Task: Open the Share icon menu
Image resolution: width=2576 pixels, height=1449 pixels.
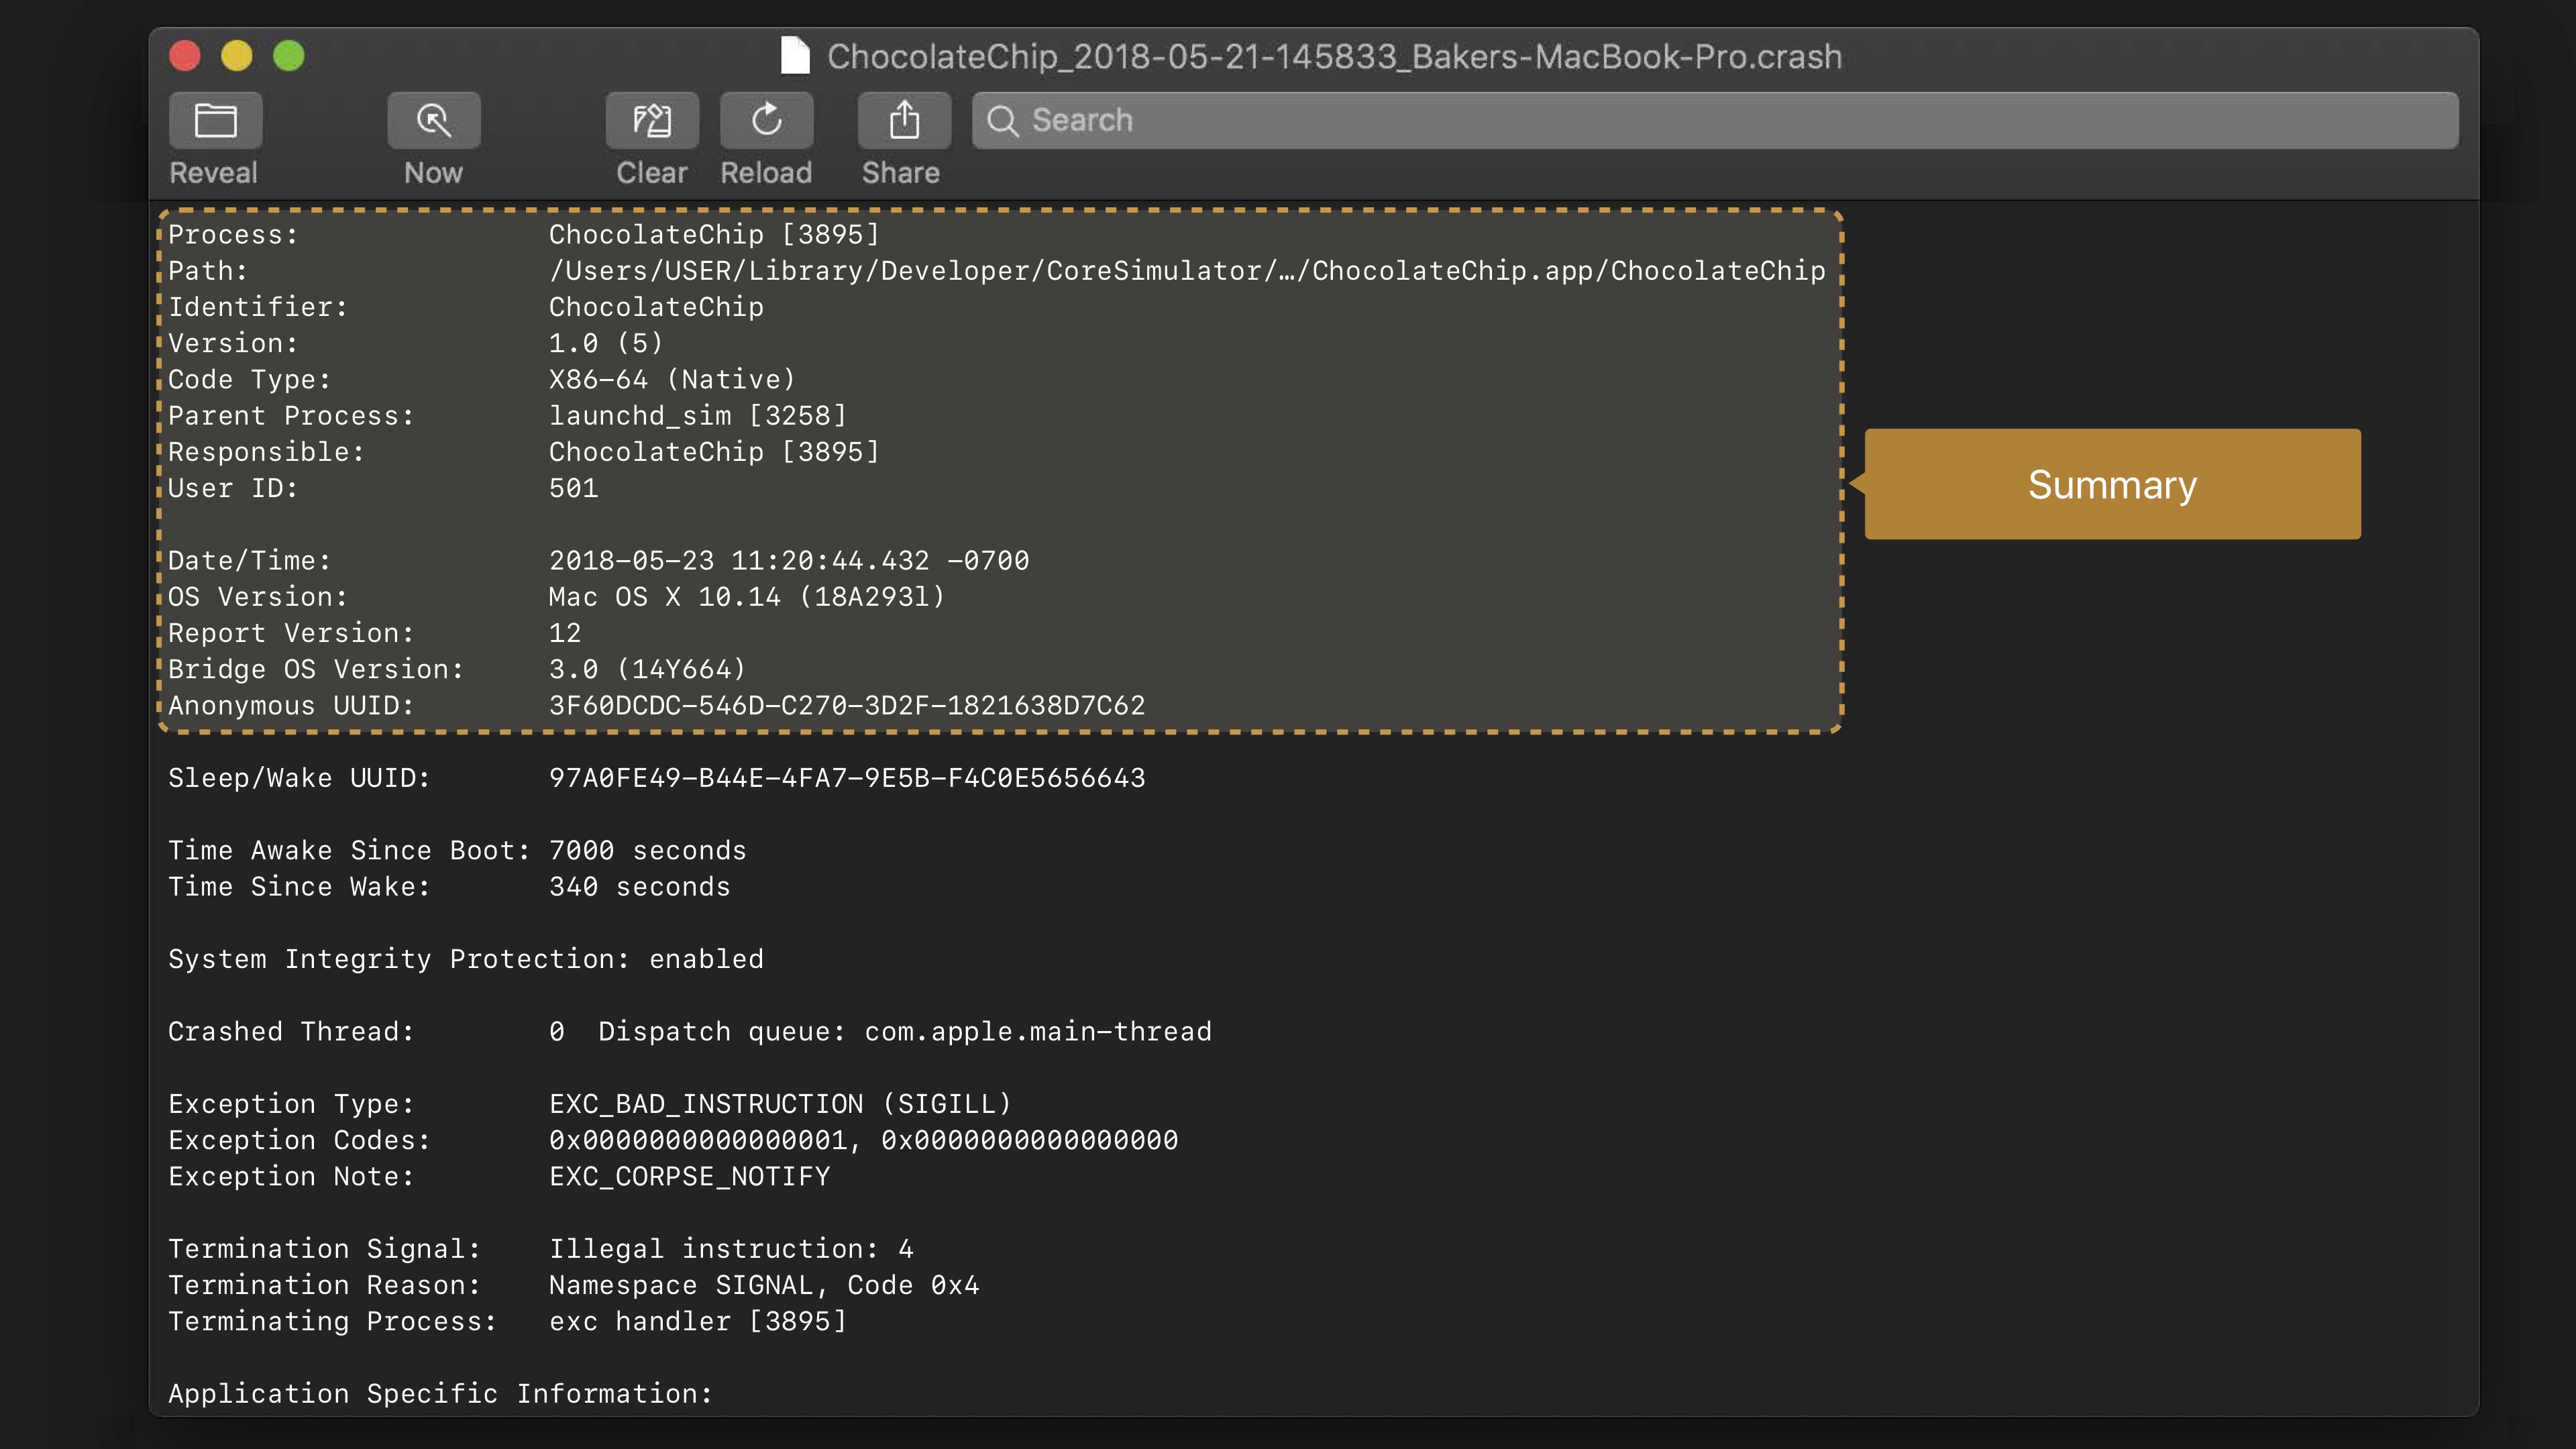Action: pos(904,121)
